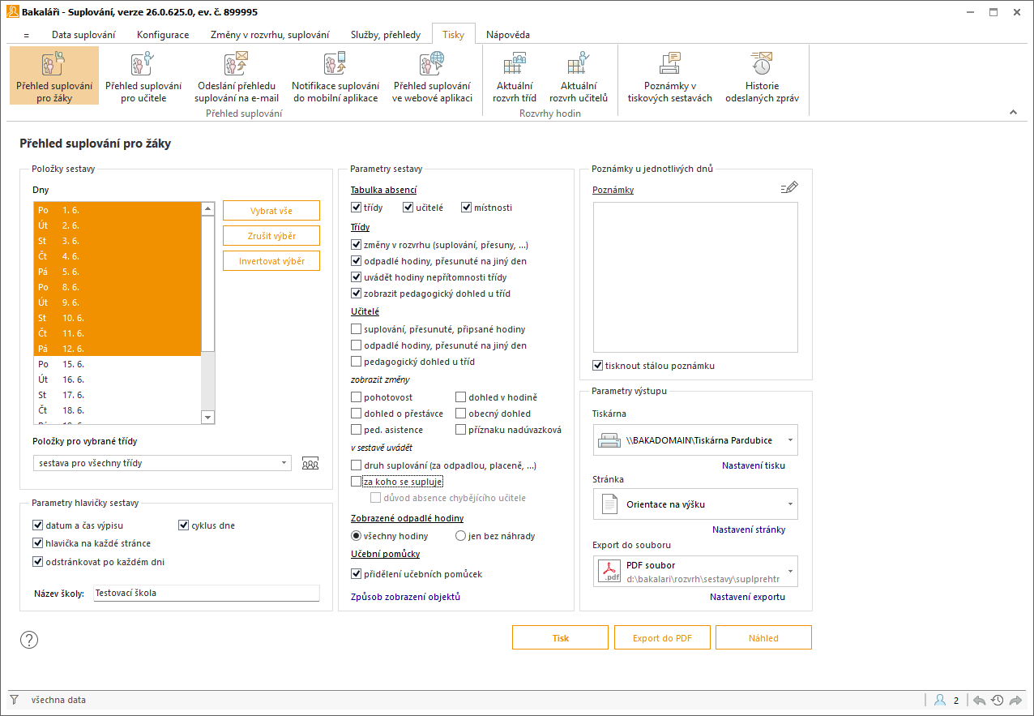Open the Nastavení tisku link

(754, 465)
